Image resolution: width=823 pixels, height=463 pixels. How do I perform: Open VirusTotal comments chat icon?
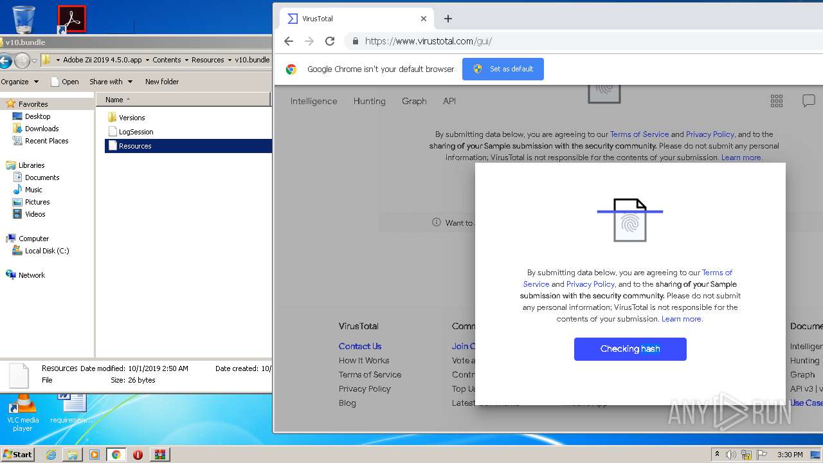809,101
